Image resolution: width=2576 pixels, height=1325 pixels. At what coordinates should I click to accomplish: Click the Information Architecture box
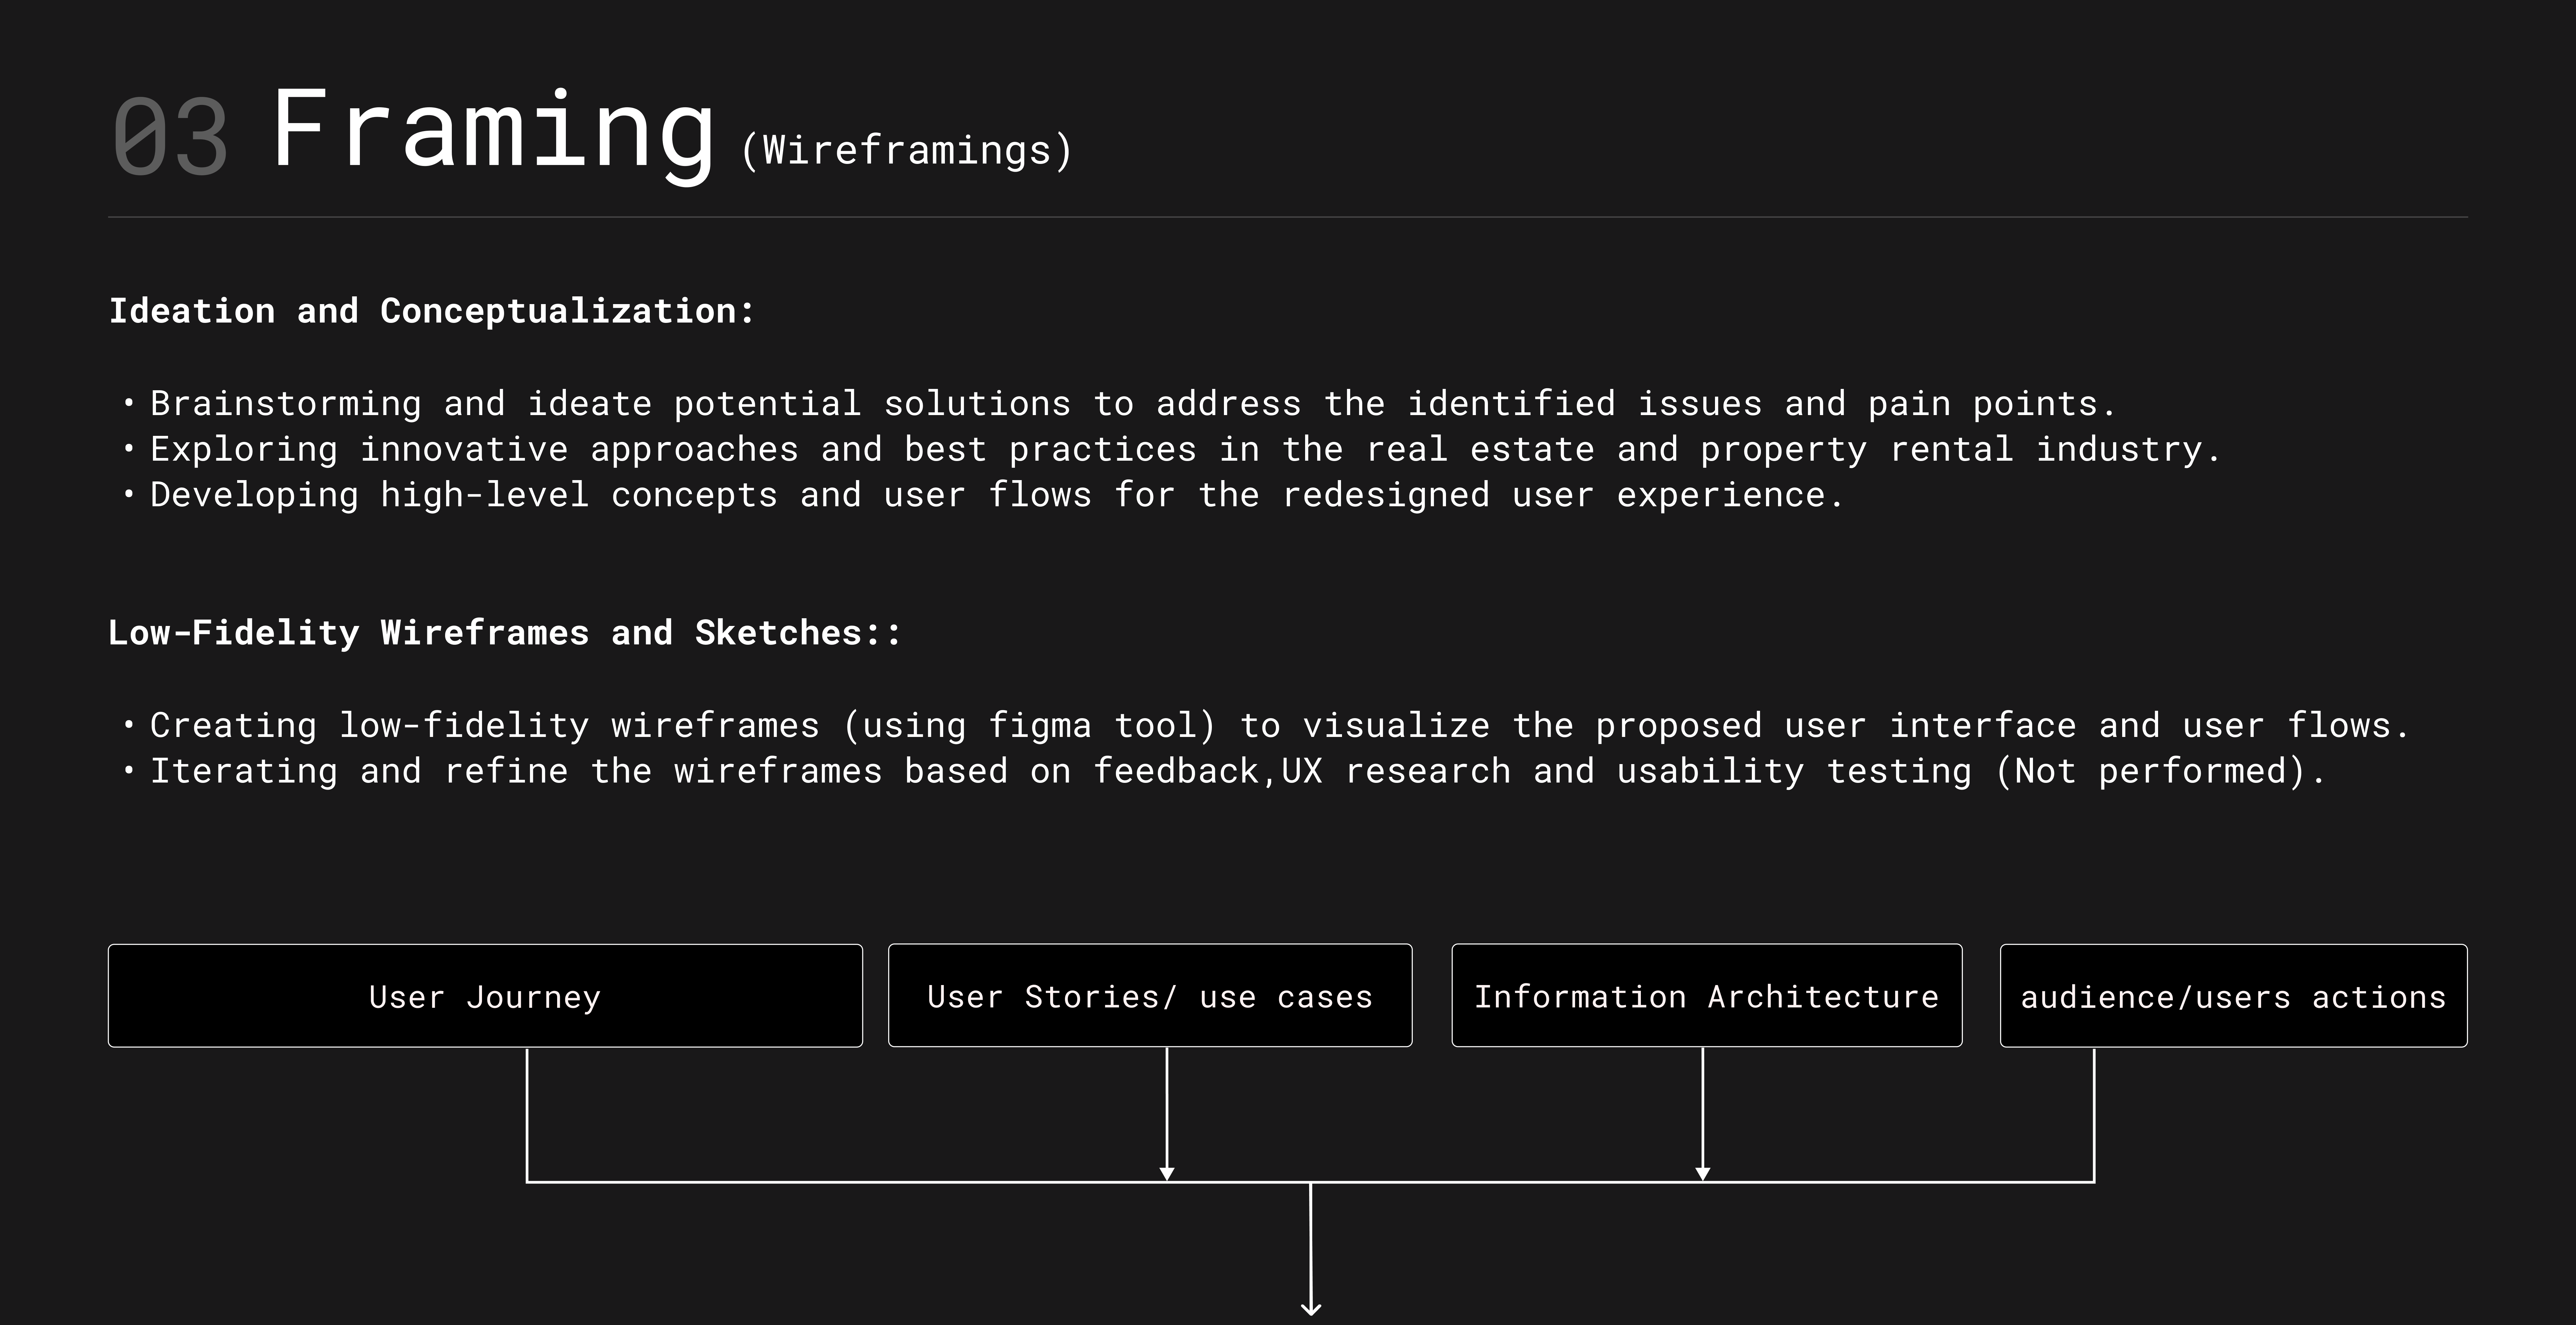tap(1706, 996)
